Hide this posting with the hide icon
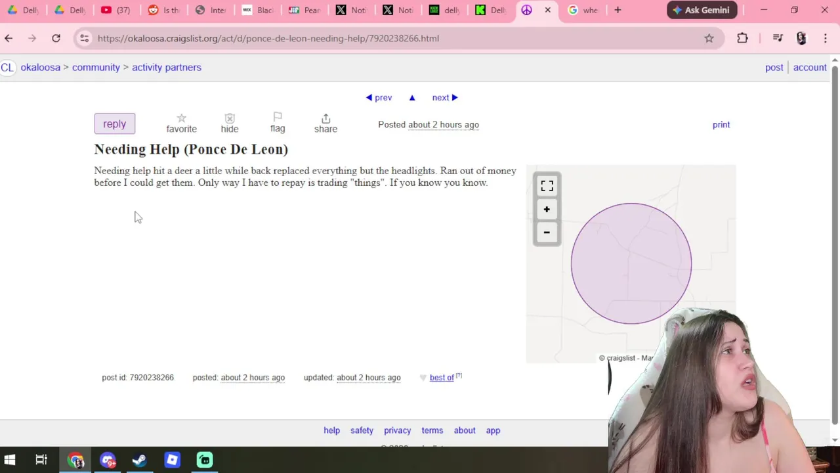The image size is (840, 473). [x=230, y=118]
